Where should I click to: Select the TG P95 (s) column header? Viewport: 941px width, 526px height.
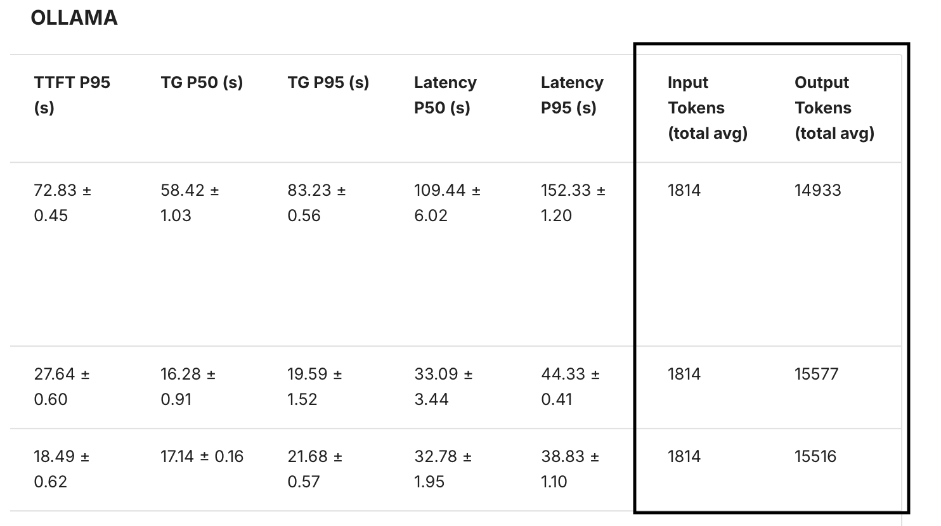click(328, 82)
